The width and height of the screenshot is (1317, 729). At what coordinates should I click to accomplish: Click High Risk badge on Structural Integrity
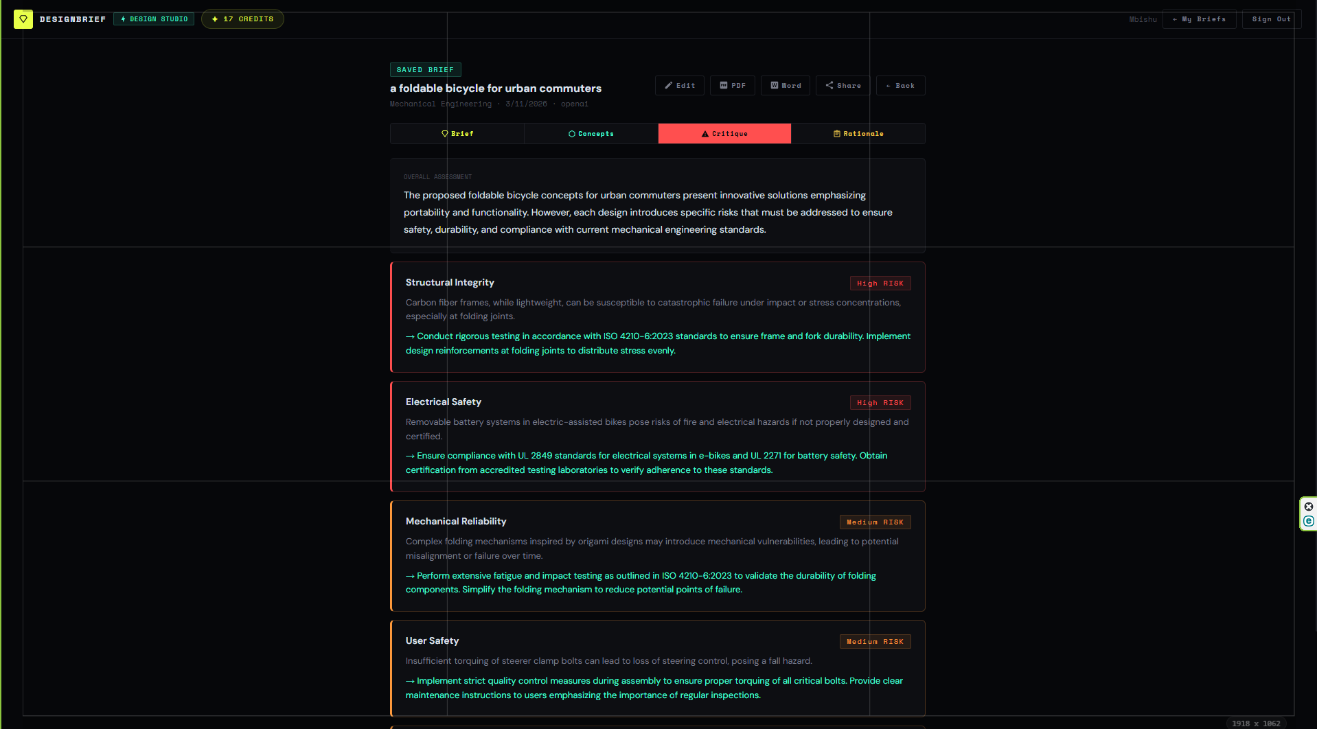click(880, 283)
